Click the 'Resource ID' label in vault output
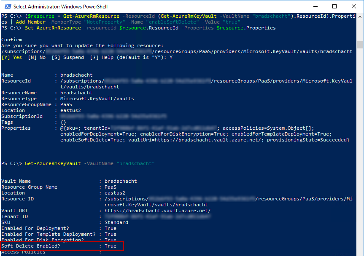The width and height of the screenshot is (364, 256). pos(17,199)
